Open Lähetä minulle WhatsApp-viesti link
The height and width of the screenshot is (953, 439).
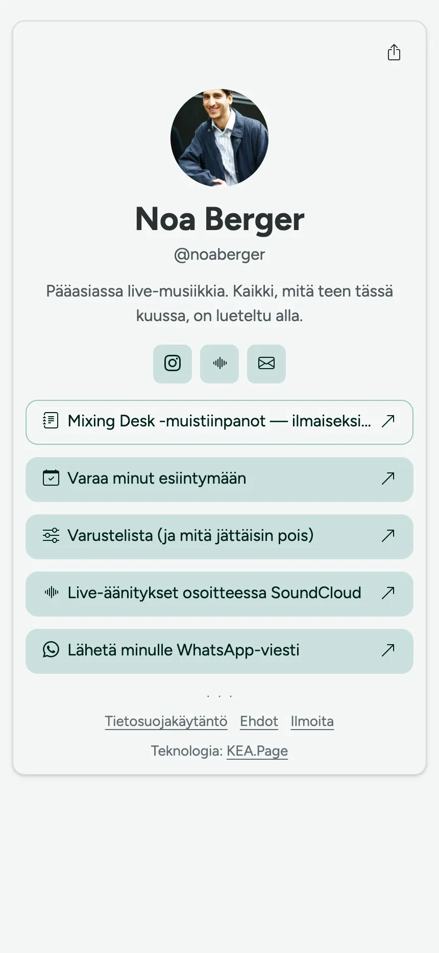[x=219, y=651]
